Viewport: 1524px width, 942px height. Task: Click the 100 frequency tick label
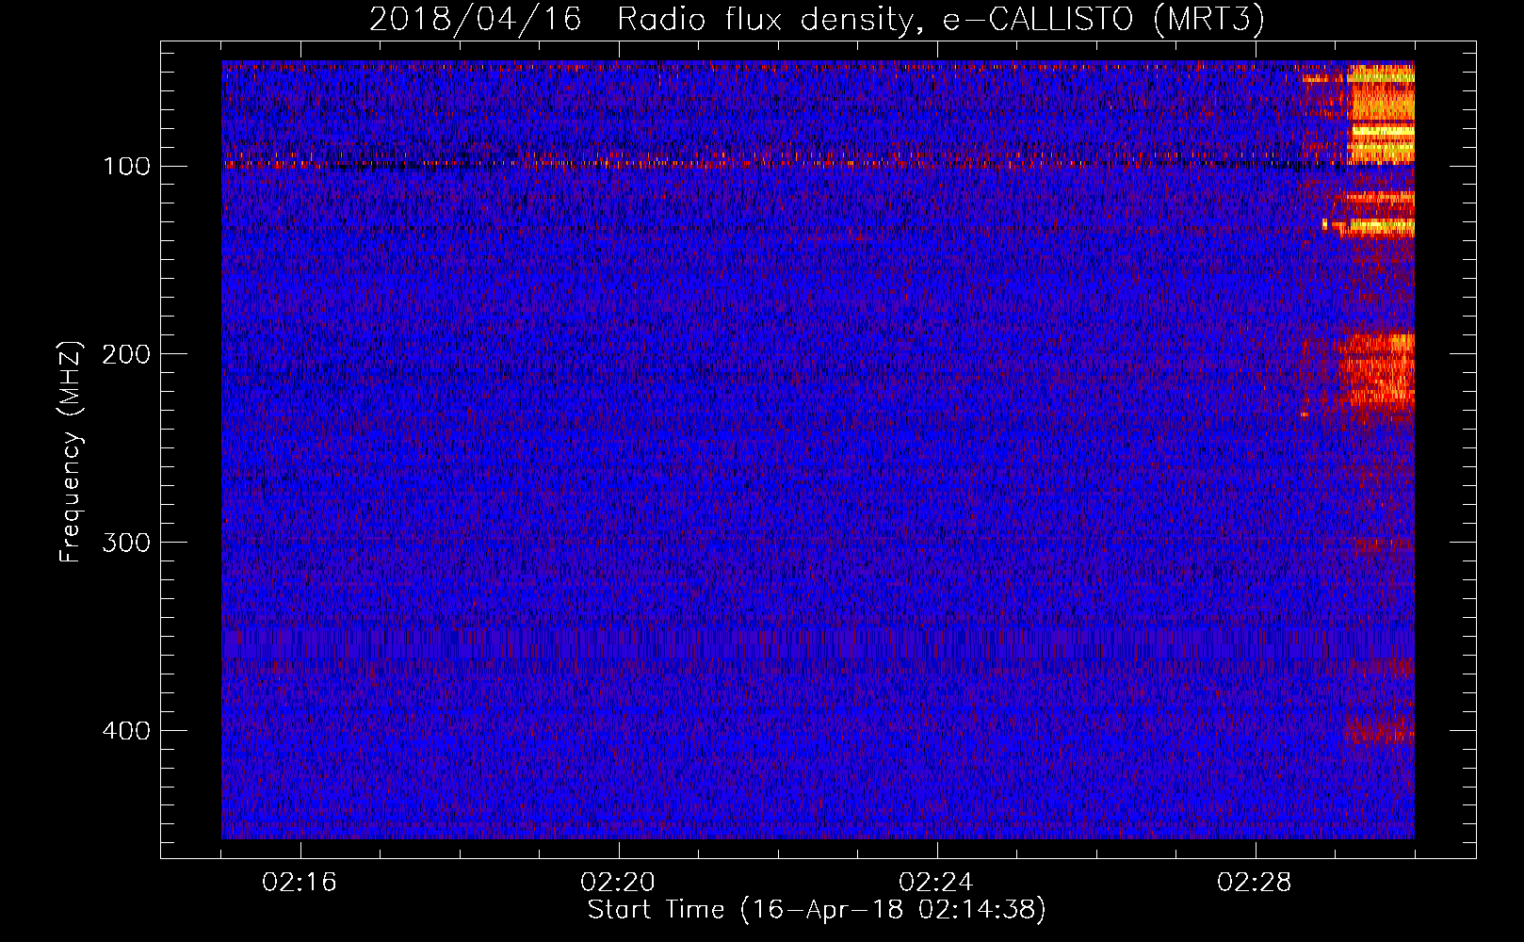tap(127, 167)
